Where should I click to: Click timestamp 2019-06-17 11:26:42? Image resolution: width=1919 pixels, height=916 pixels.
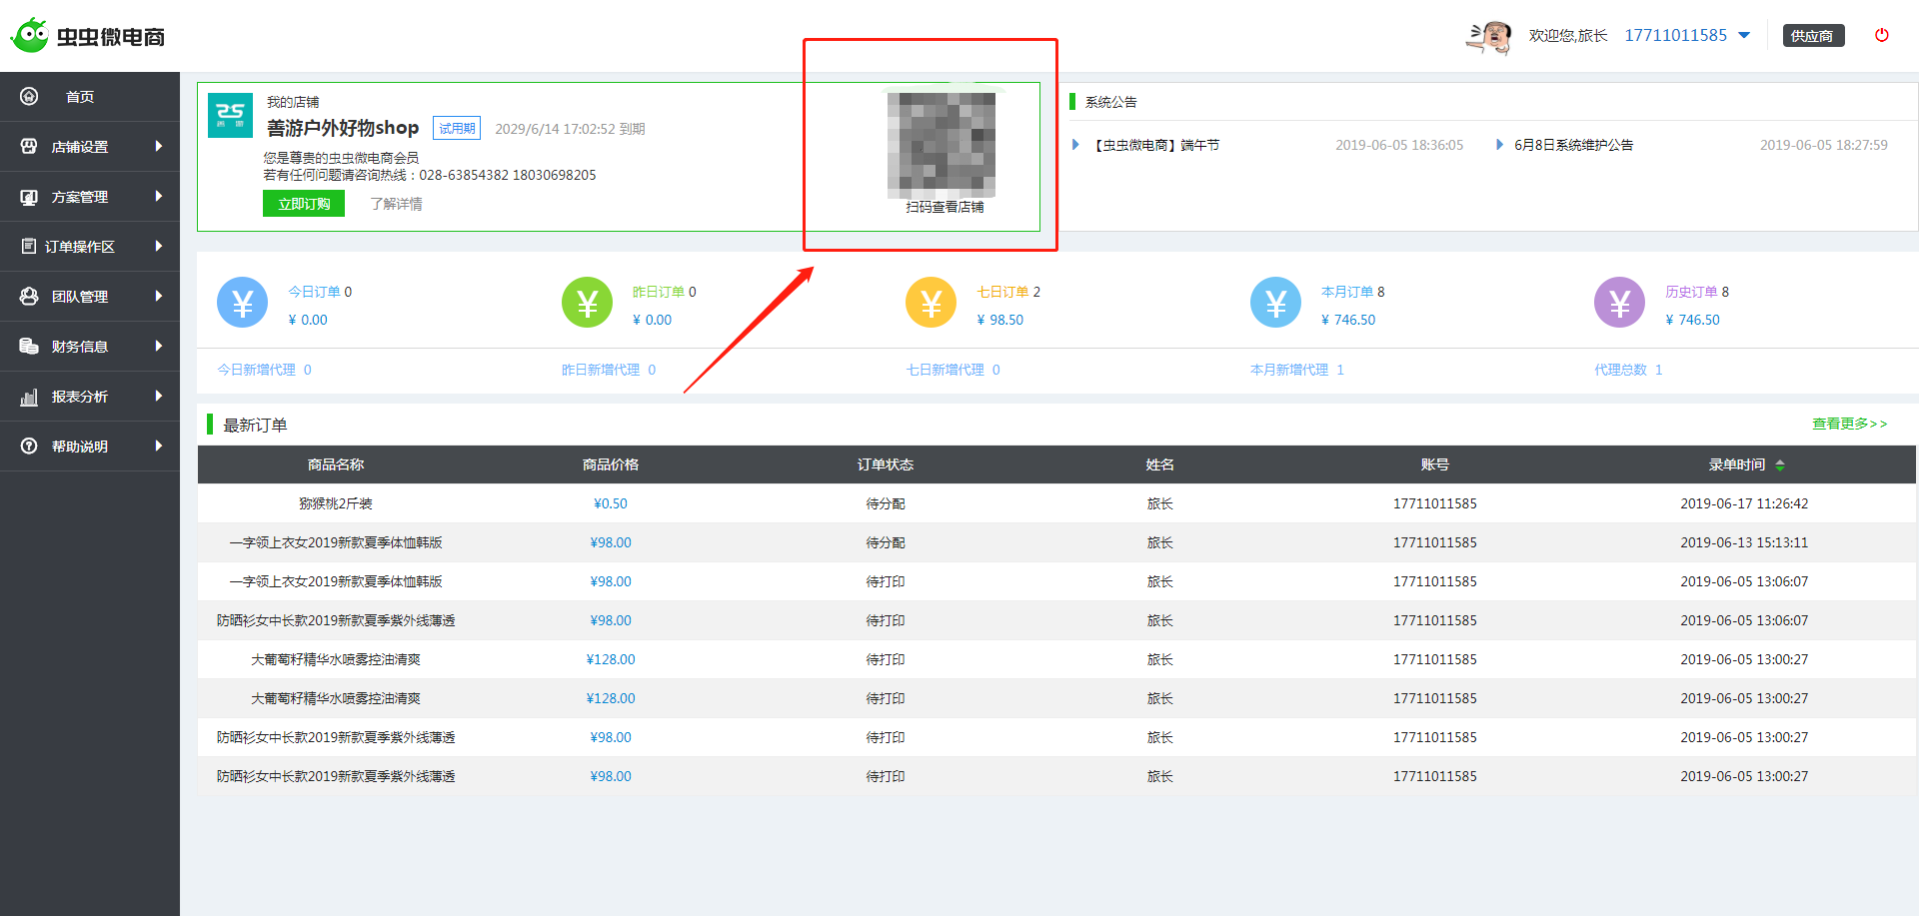tap(1744, 503)
